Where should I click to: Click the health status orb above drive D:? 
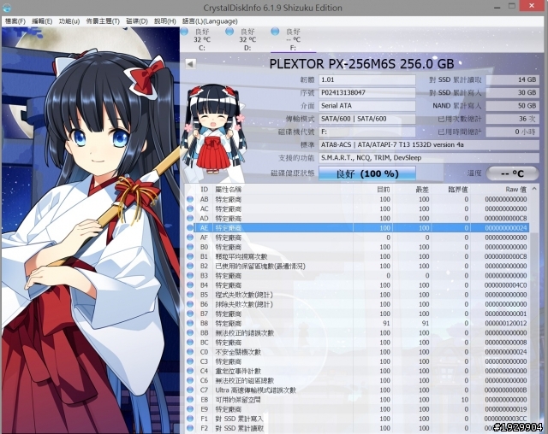click(229, 32)
